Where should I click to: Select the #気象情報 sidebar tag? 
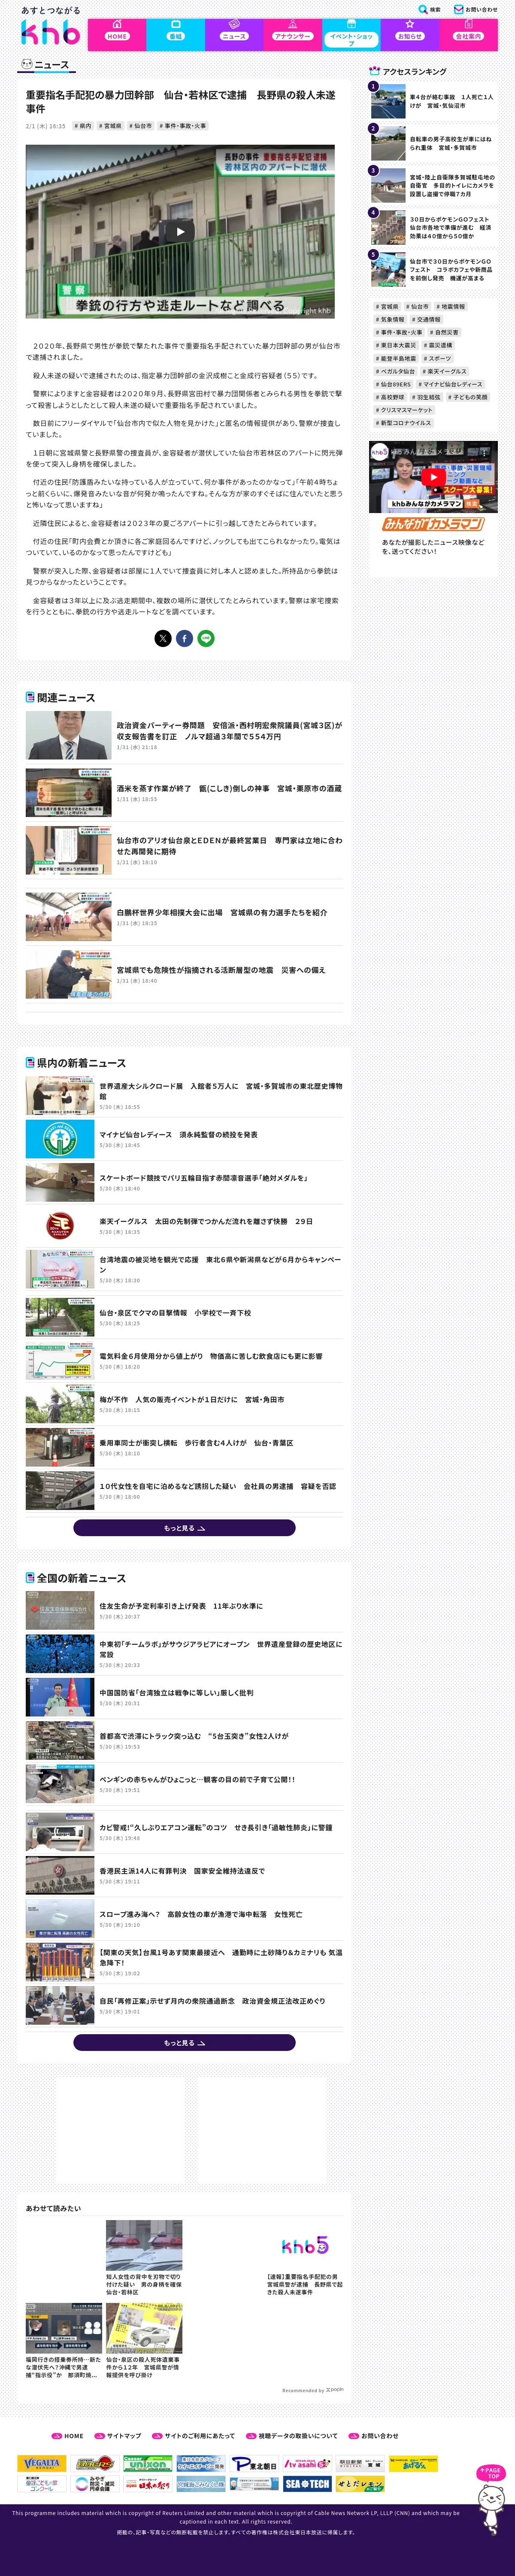point(390,320)
